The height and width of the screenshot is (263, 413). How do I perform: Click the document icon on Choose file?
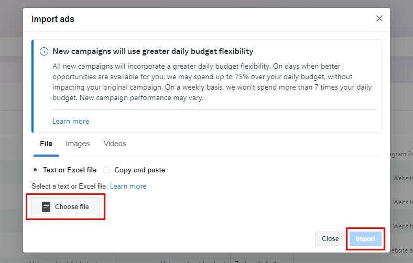46,207
